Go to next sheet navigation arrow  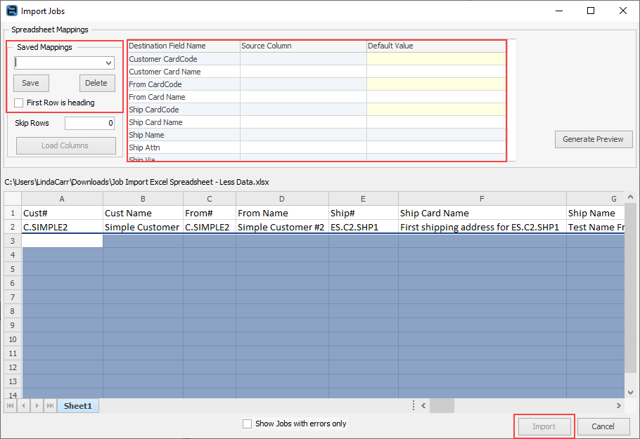pyautogui.click(x=37, y=405)
